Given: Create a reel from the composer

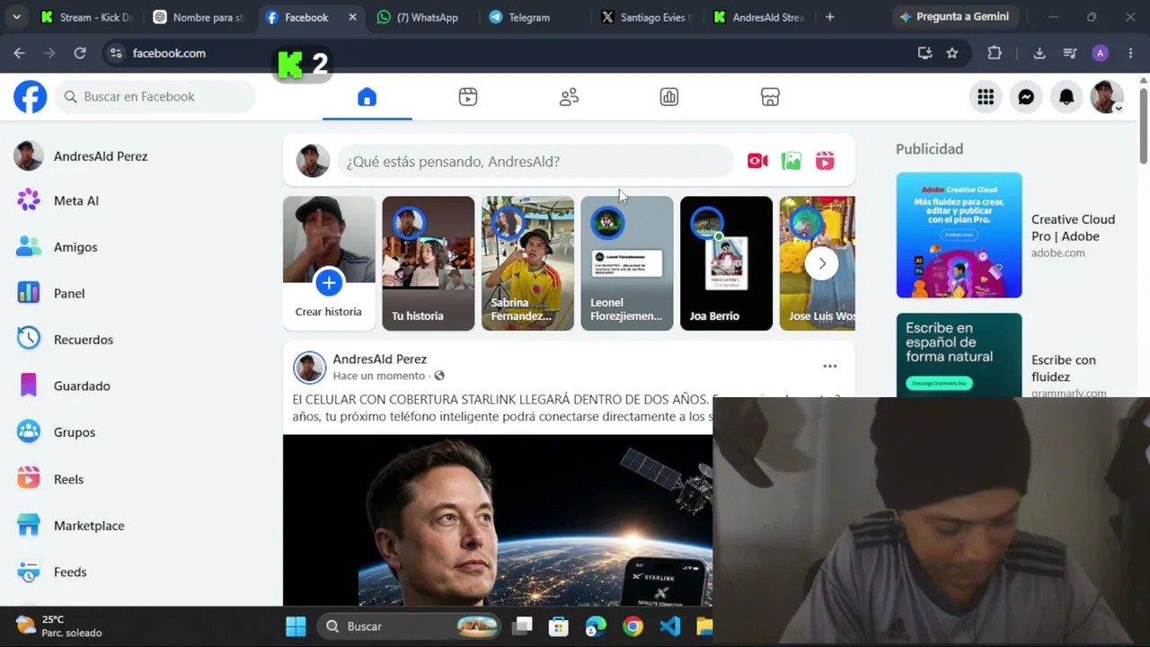Looking at the screenshot, I should click(x=825, y=161).
